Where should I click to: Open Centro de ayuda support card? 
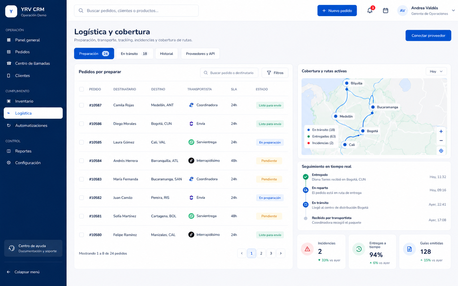point(33,248)
